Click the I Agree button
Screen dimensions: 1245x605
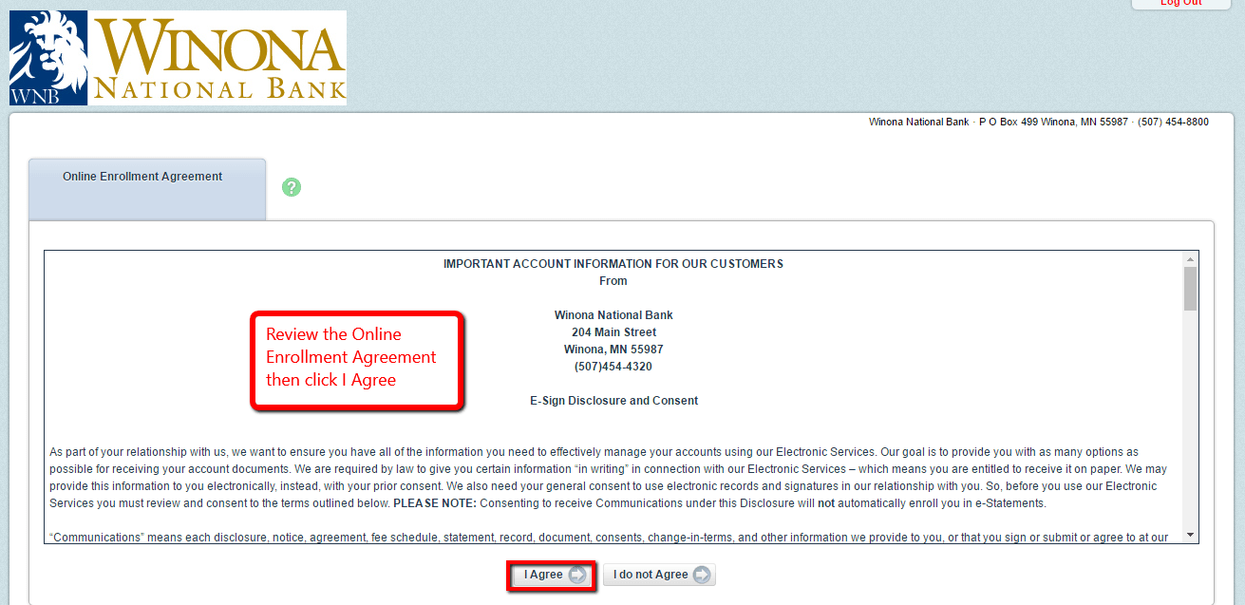pos(551,575)
